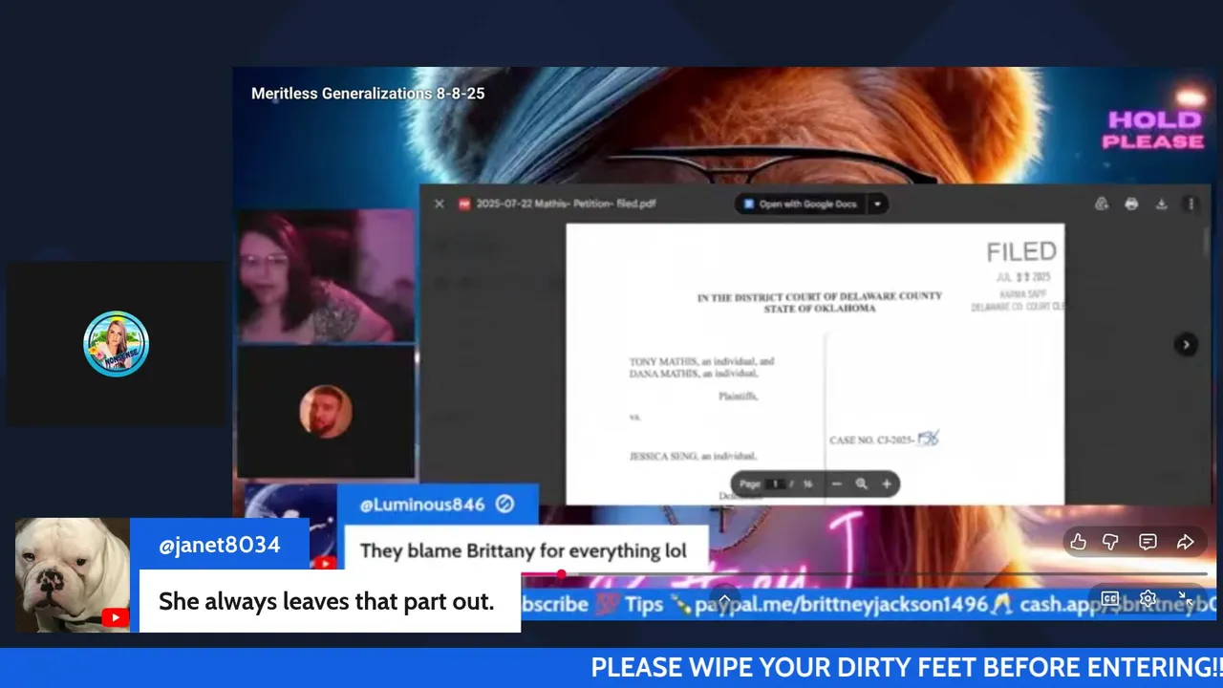Open the video comments icon
The width and height of the screenshot is (1223, 688).
pyautogui.click(x=1148, y=542)
